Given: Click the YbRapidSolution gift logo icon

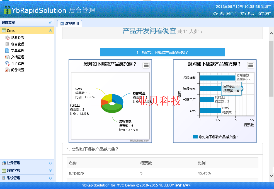Looking at the screenshot, I should coord(7,10).
